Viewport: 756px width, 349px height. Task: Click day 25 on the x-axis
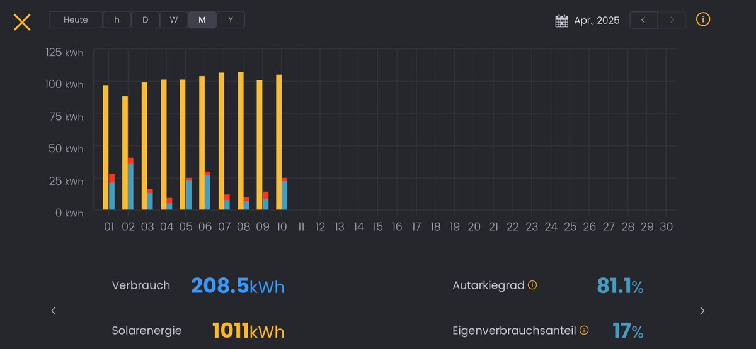click(570, 226)
